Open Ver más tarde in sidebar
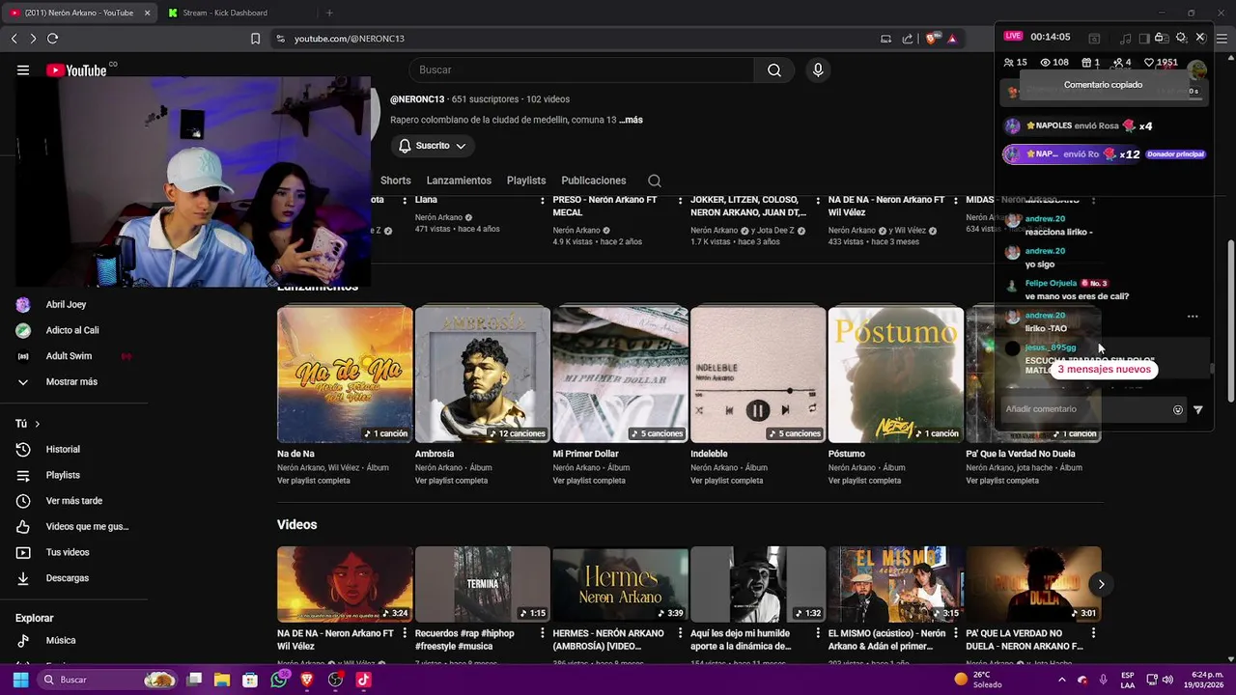Screen dimensions: 1236x695 [x=73, y=500]
